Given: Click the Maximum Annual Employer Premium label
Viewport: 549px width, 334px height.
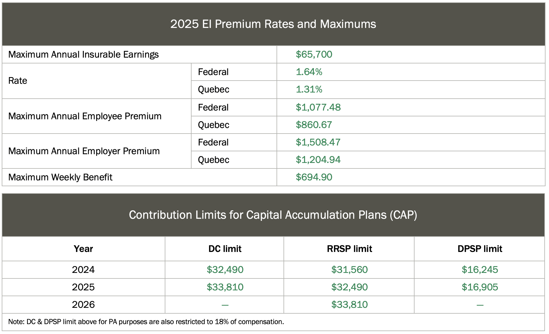Looking at the screenshot, I should click(x=84, y=151).
